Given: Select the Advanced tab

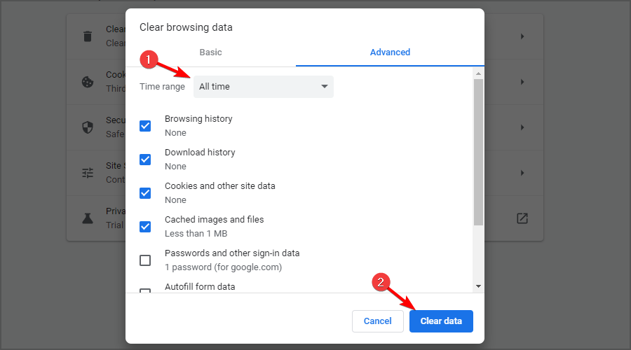Looking at the screenshot, I should [x=390, y=52].
